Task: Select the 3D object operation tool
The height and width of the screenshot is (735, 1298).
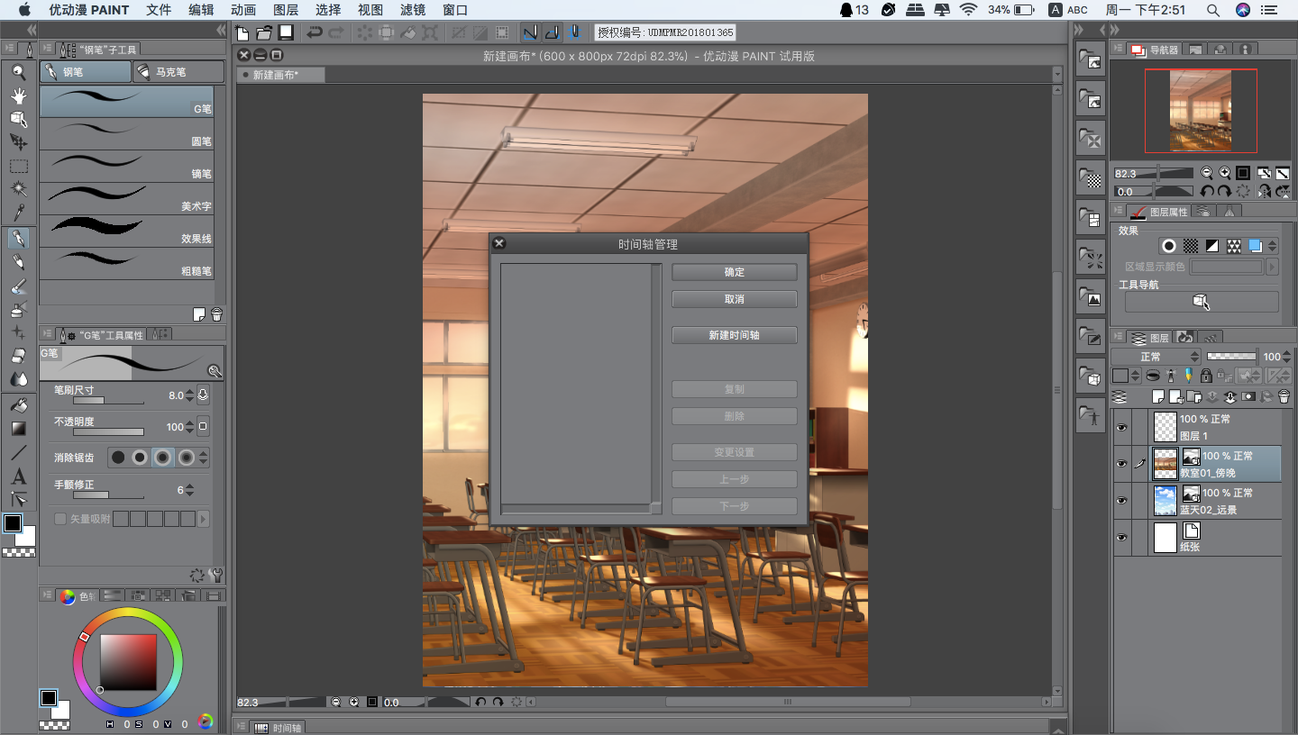Action: tap(18, 119)
